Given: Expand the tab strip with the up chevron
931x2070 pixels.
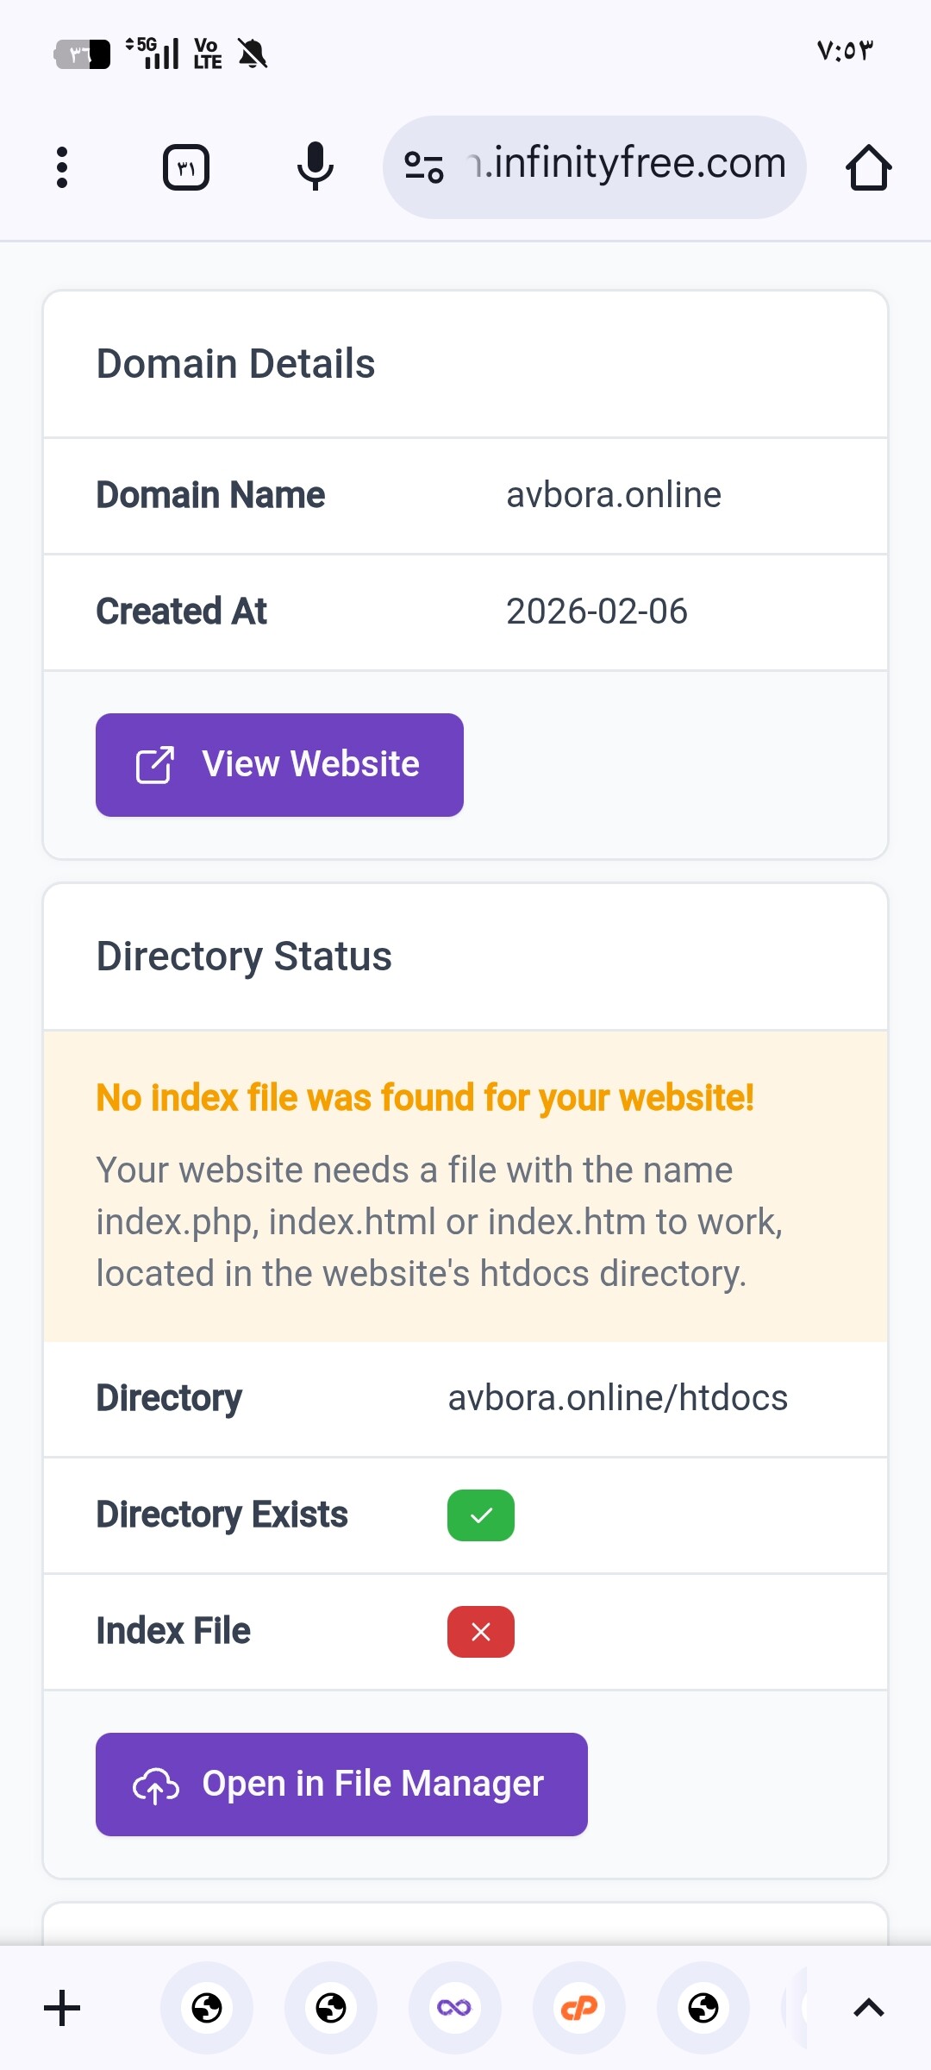Looking at the screenshot, I should point(868,2008).
